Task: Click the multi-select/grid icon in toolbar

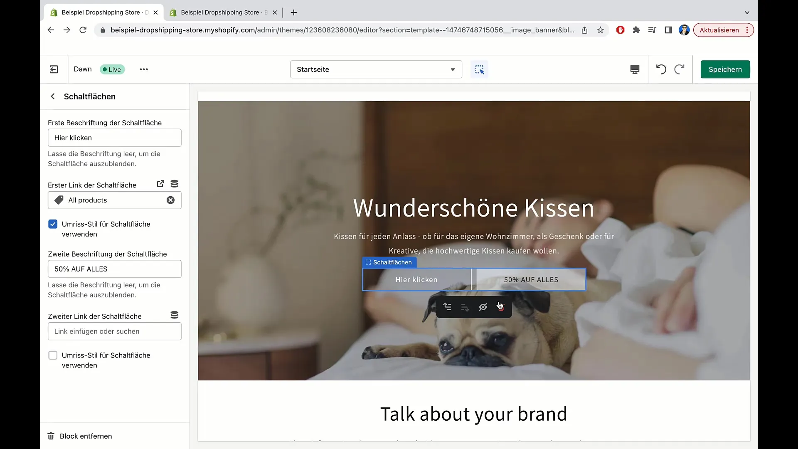Action: [x=479, y=69]
